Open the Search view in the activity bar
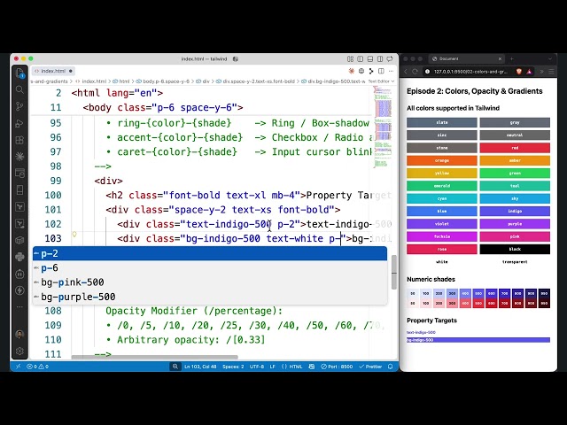567x425 pixels. pyautogui.click(x=19, y=89)
